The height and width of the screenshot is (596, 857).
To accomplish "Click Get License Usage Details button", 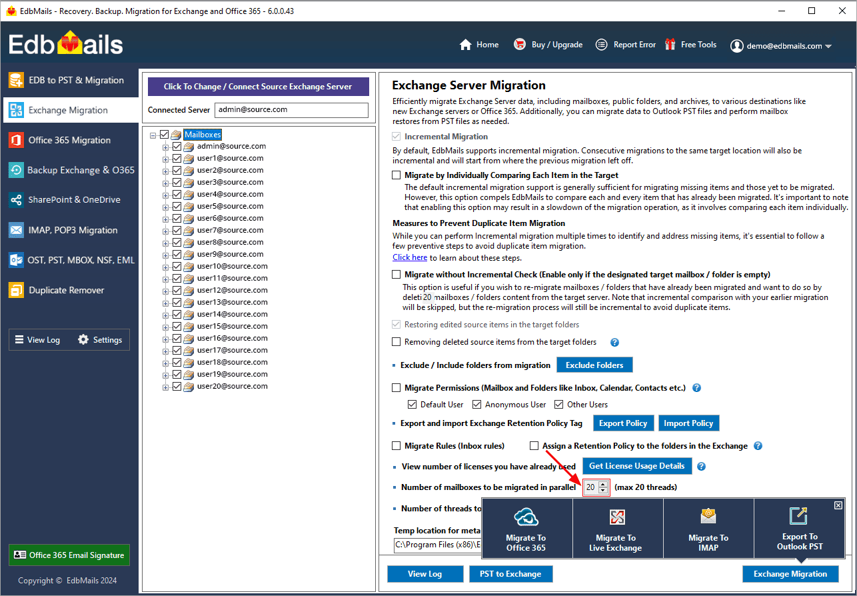I will pos(636,466).
